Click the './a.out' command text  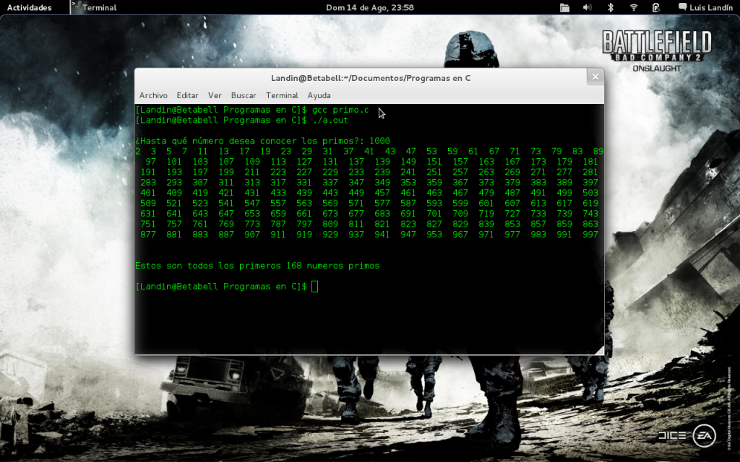[x=330, y=121]
